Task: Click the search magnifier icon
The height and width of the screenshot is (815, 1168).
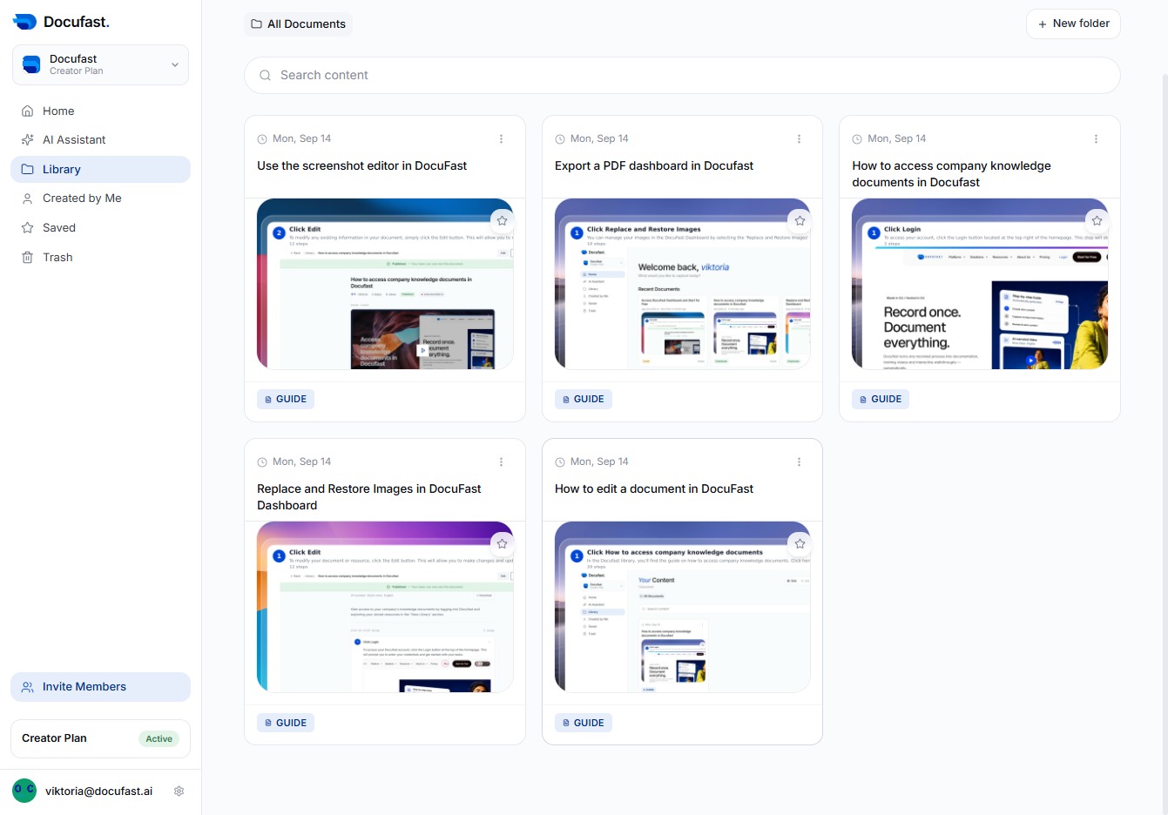Action: tap(265, 75)
